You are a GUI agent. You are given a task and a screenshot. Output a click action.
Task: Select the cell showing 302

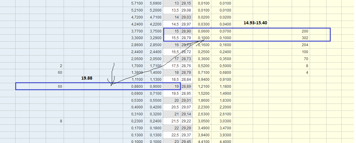(x=305, y=38)
